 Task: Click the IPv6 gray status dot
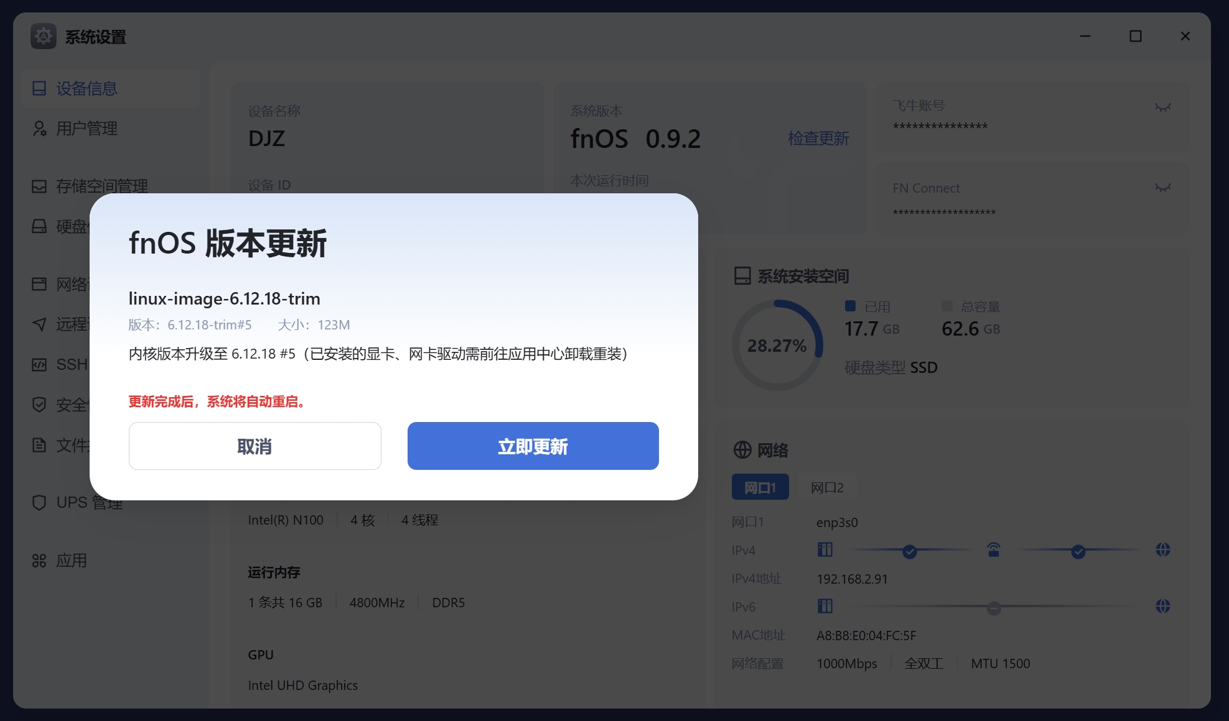click(994, 608)
